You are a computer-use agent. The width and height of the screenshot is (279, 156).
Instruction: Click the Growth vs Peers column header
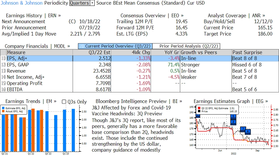[206, 52]
